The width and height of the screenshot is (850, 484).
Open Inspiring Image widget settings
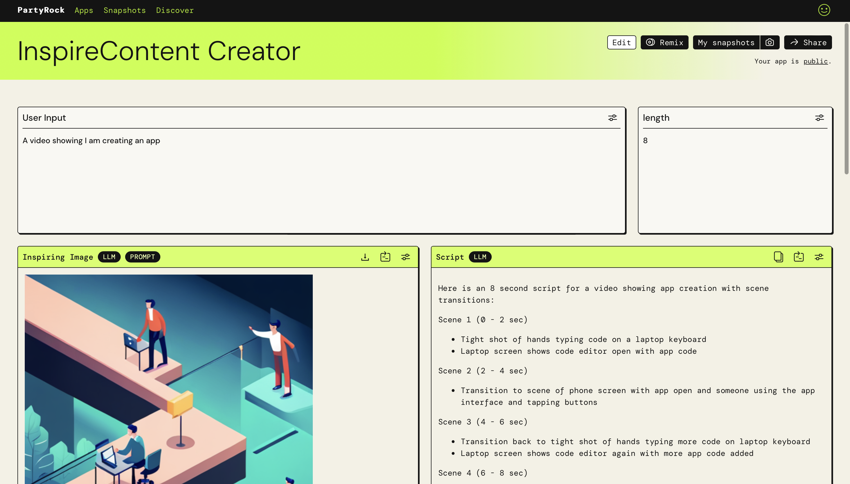(x=406, y=257)
